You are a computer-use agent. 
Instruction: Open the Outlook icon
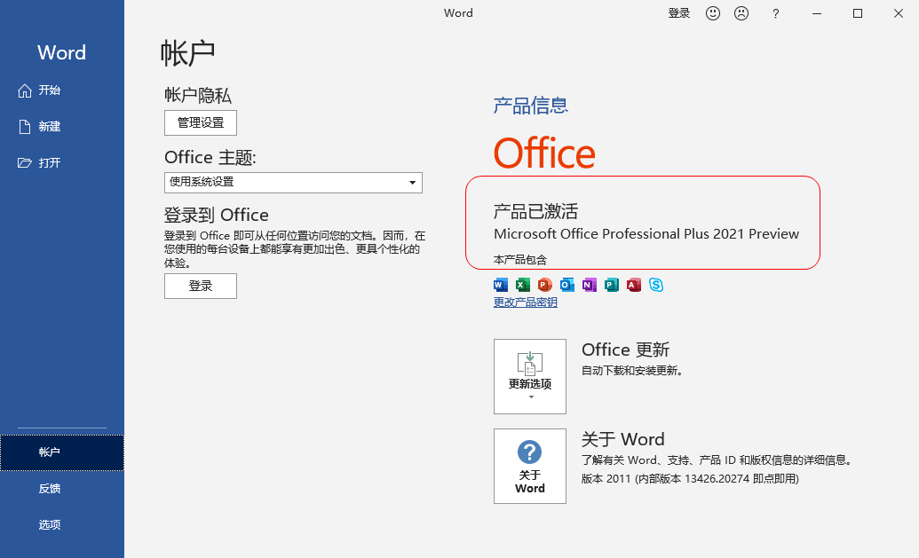pos(566,285)
